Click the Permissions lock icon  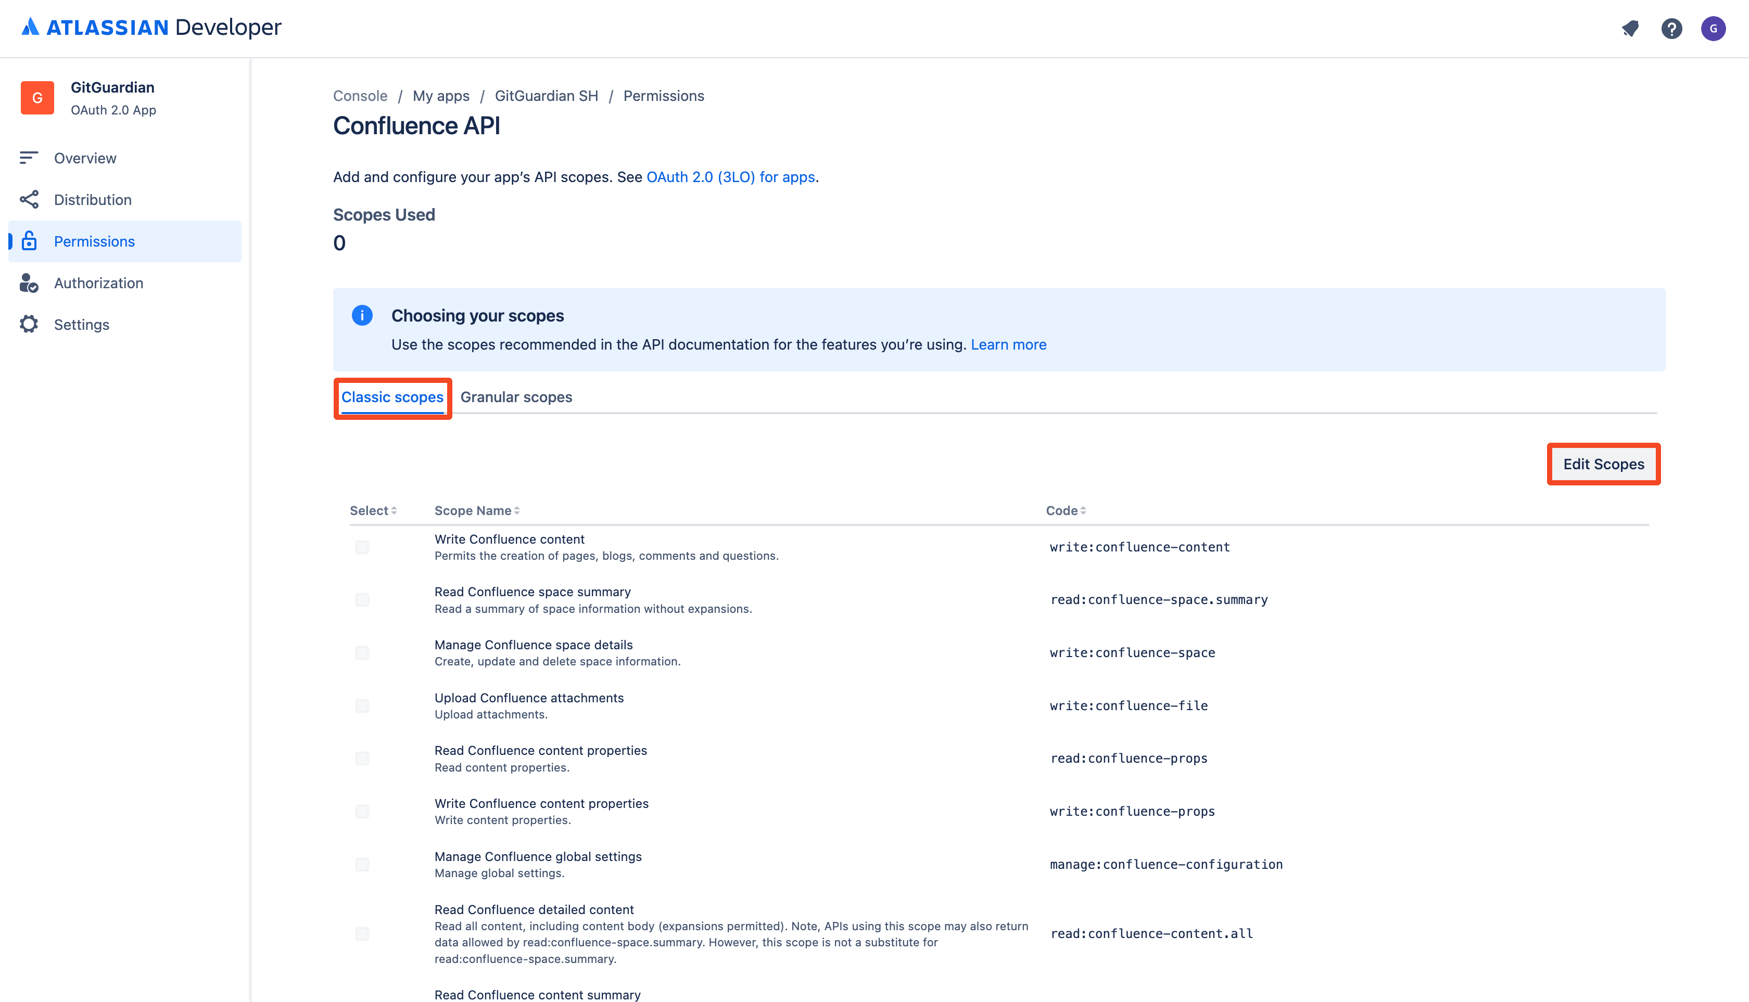[29, 241]
